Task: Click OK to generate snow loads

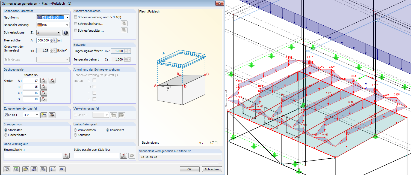Action: click(x=189, y=169)
